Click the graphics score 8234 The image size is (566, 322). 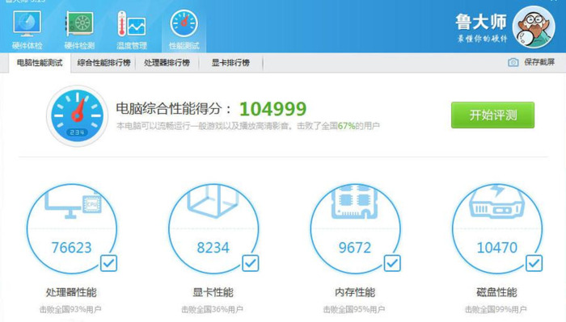point(213,248)
